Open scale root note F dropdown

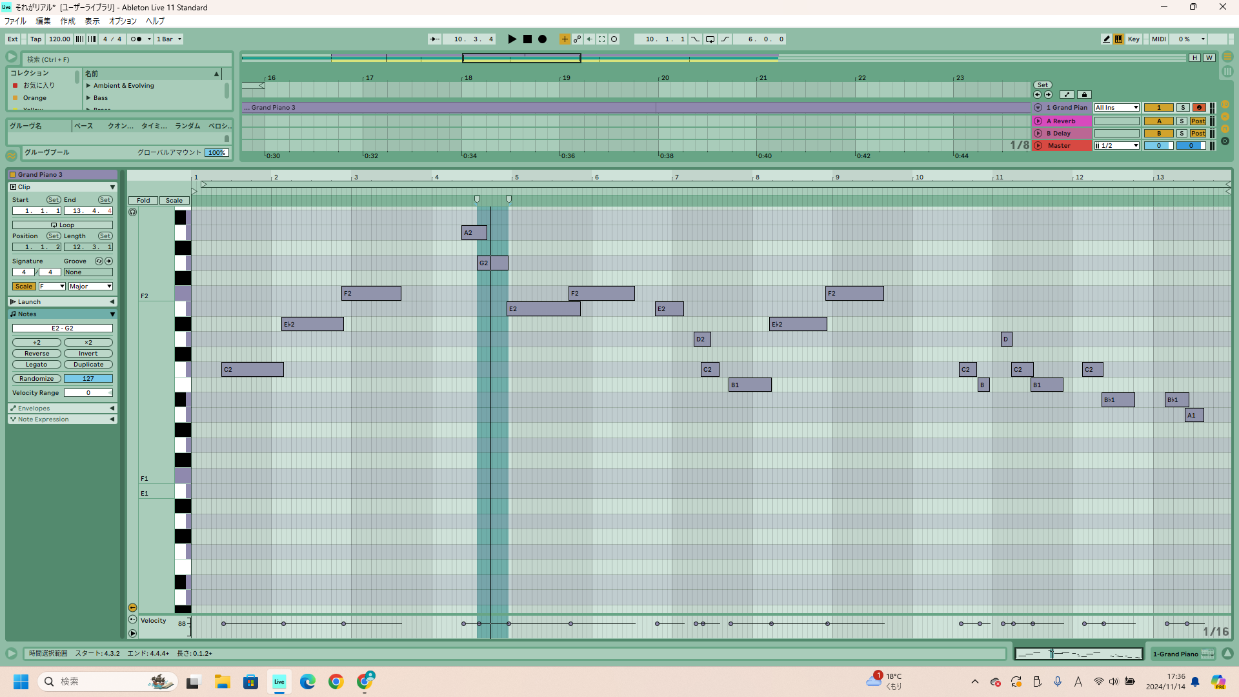(x=52, y=287)
